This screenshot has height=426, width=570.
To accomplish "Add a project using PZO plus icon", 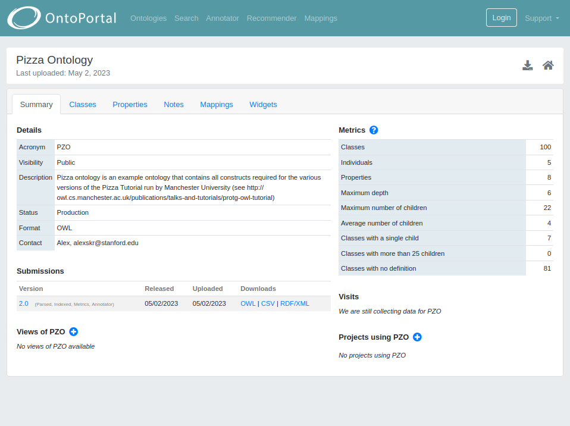I will (x=417, y=337).
